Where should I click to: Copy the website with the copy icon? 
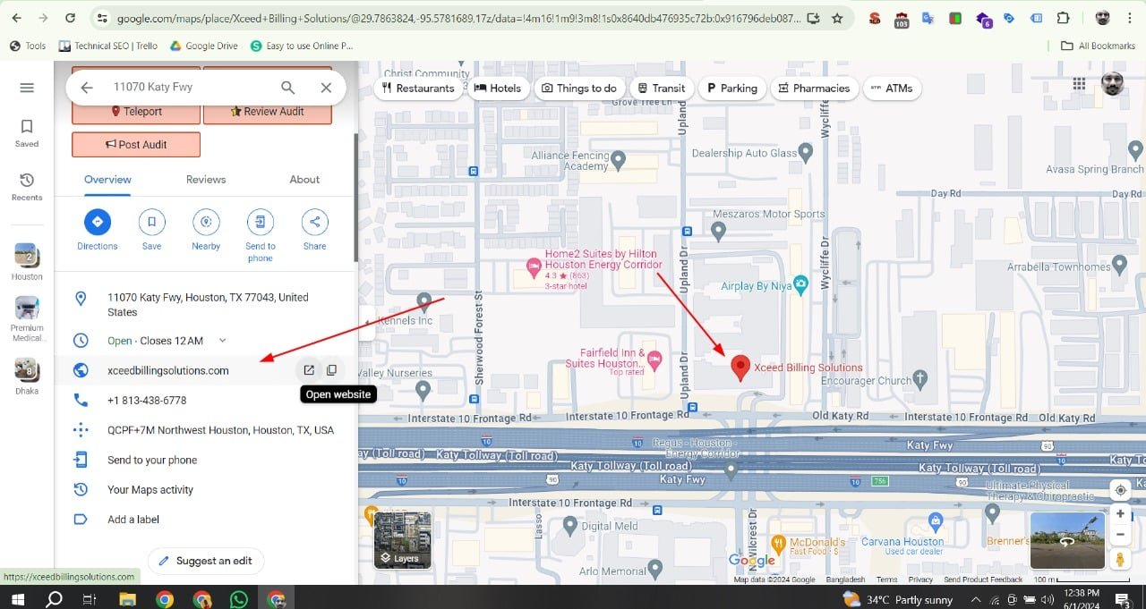coord(331,370)
